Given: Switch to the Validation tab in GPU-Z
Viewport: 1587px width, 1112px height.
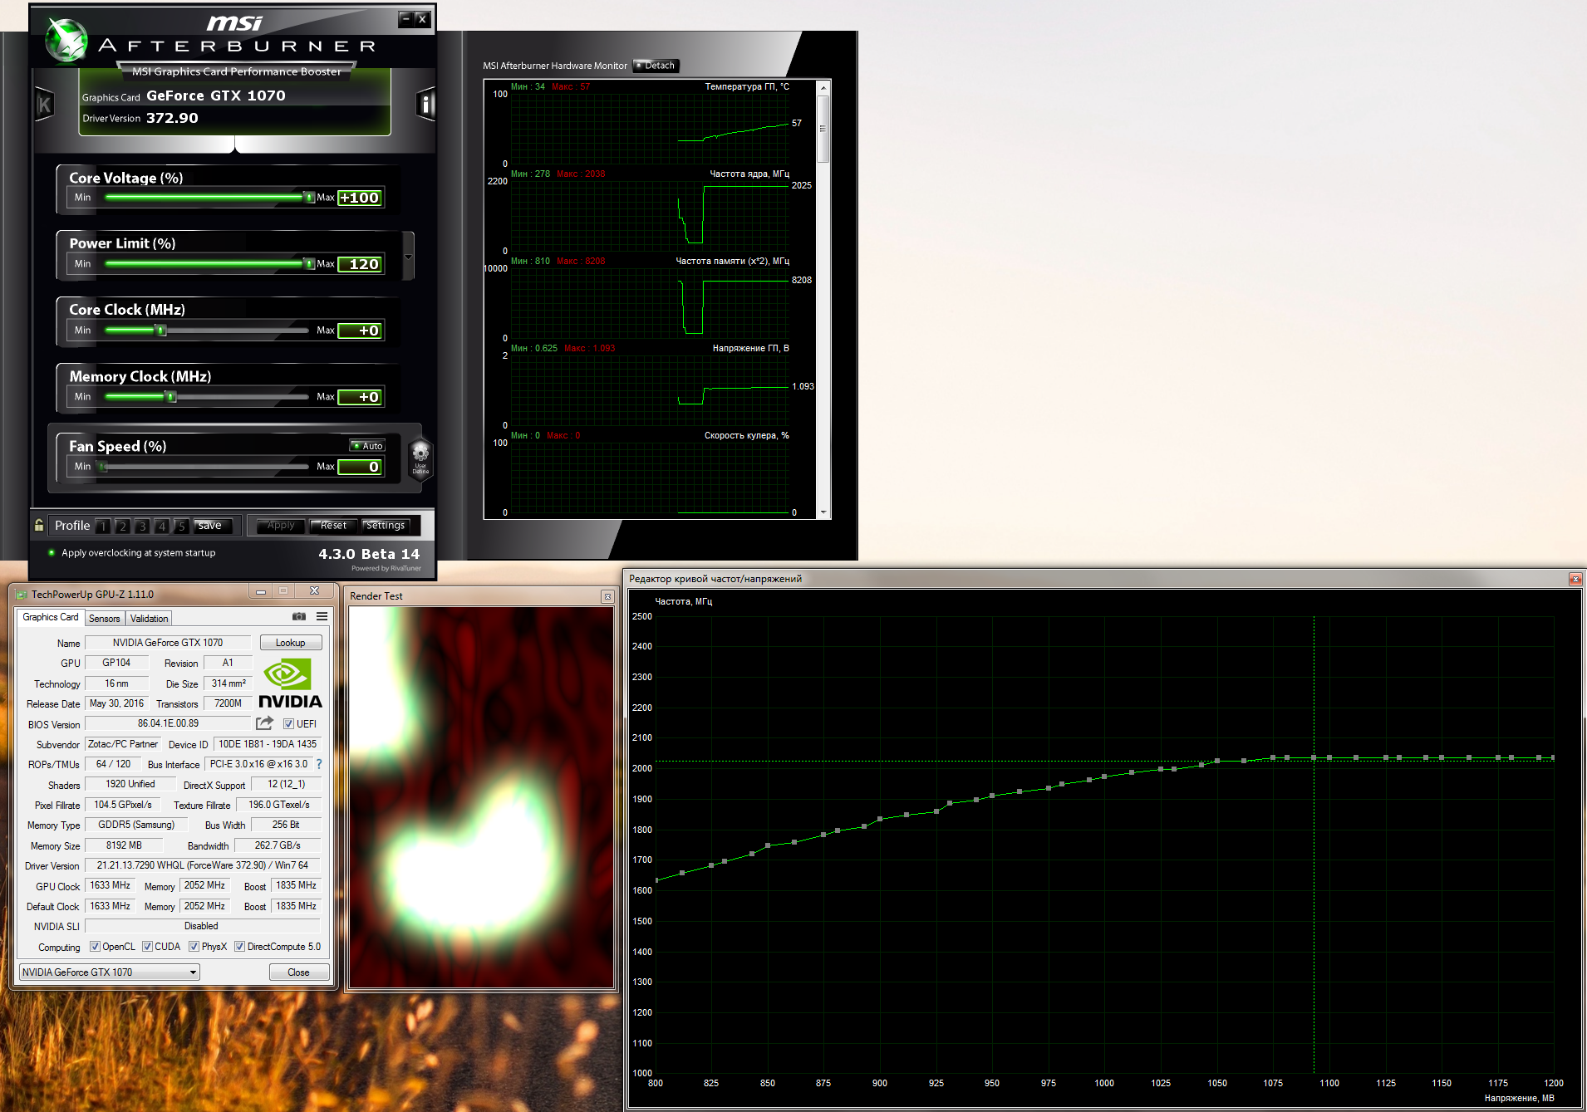Looking at the screenshot, I should pyautogui.click(x=150, y=619).
